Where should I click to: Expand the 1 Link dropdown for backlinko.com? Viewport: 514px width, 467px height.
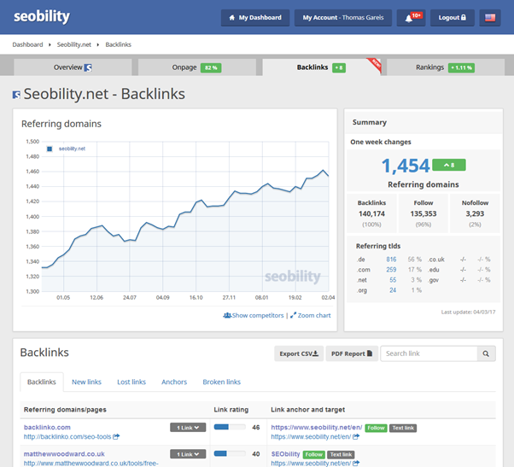188,428
